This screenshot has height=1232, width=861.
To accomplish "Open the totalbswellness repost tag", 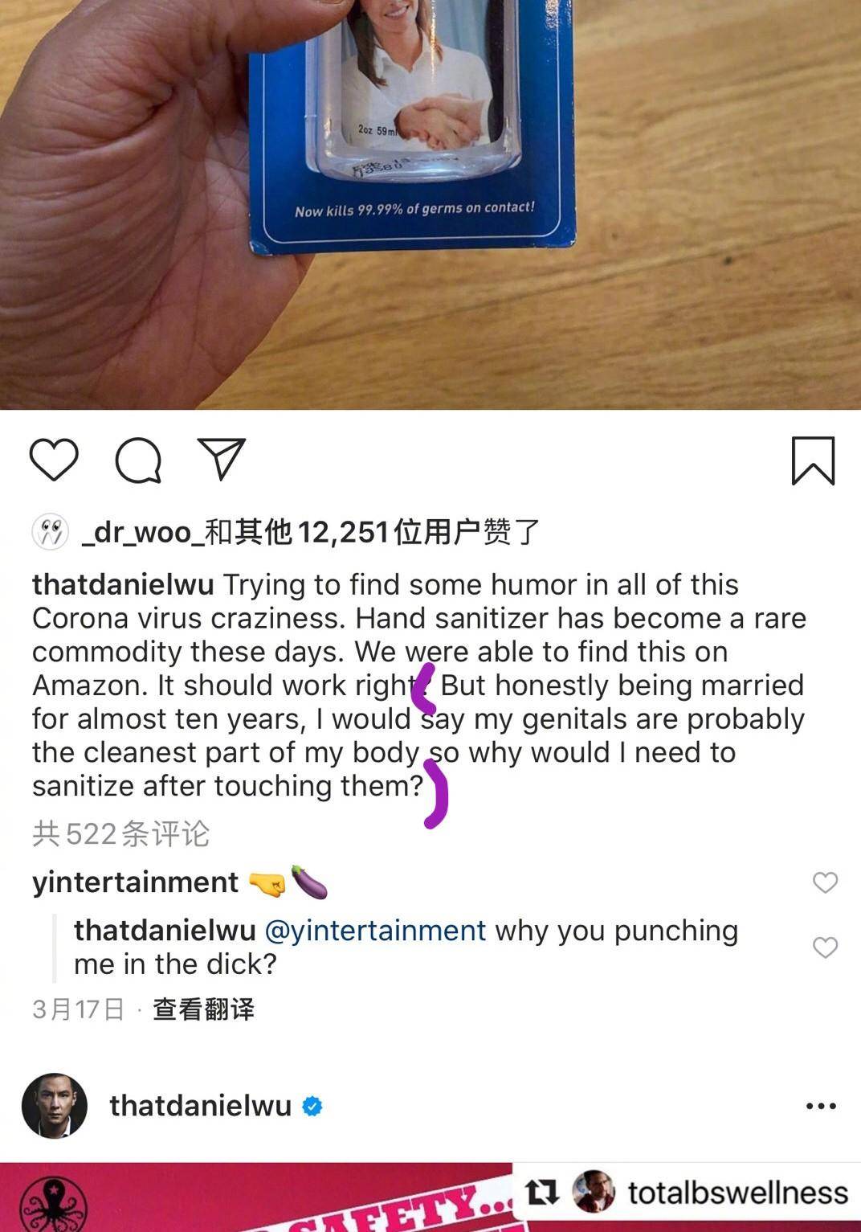I will point(737,1193).
